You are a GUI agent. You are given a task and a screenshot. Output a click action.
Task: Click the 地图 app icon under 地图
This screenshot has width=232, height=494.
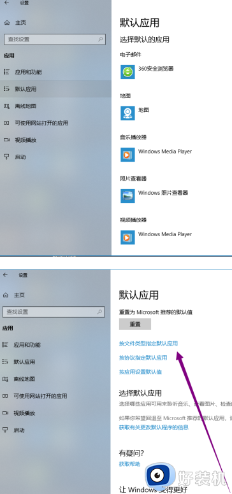[127, 113]
